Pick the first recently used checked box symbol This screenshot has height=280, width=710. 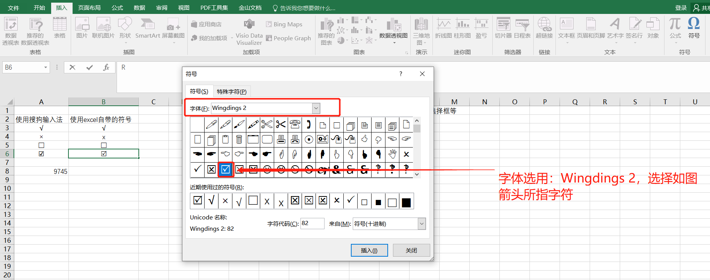tap(197, 201)
